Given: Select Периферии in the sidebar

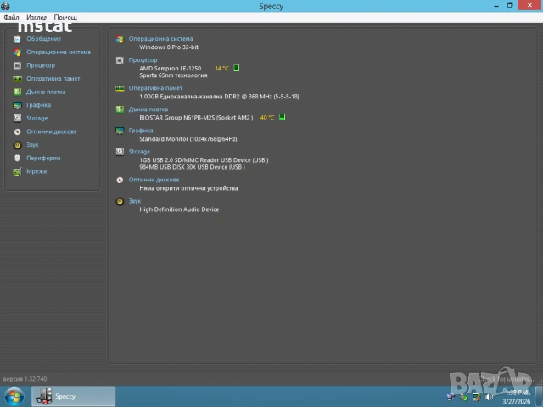Looking at the screenshot, I should [42, 158].
